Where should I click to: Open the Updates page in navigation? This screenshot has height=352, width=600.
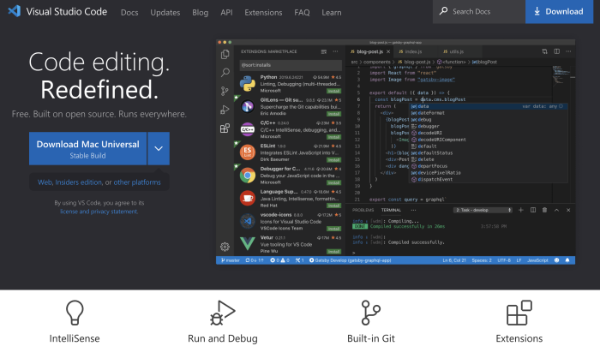(165, 13)
